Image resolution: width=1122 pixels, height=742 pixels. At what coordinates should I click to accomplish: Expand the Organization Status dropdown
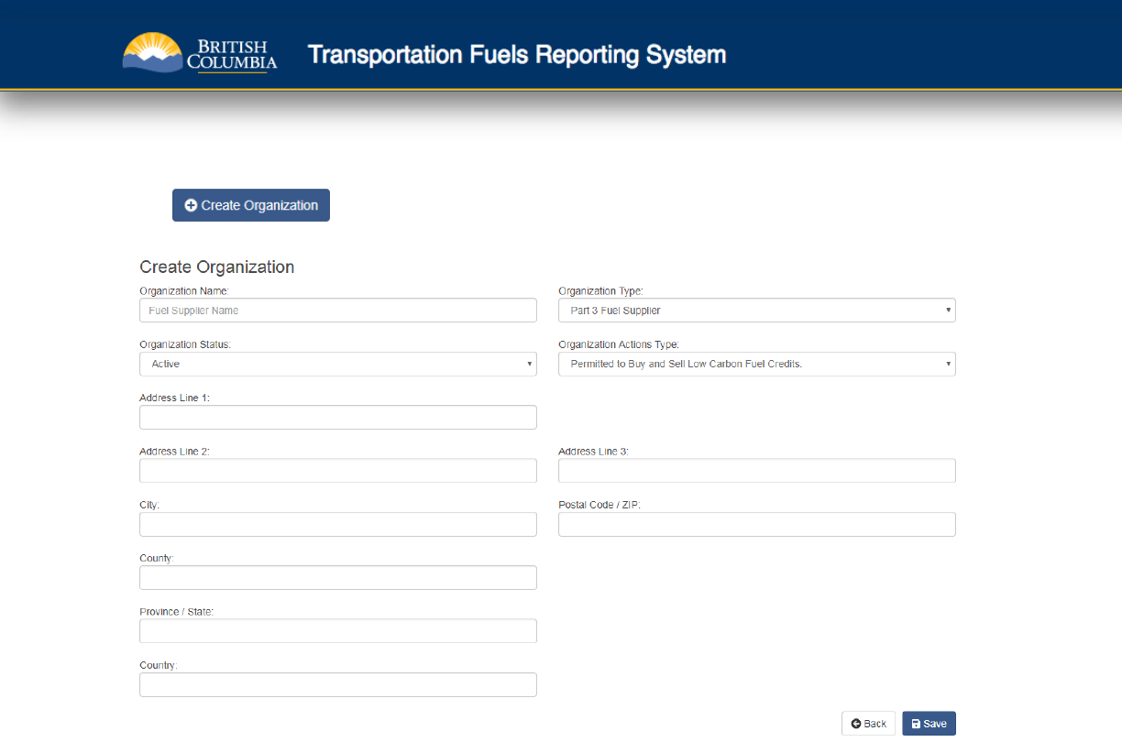pyautogui.click(x=338, y=364)
